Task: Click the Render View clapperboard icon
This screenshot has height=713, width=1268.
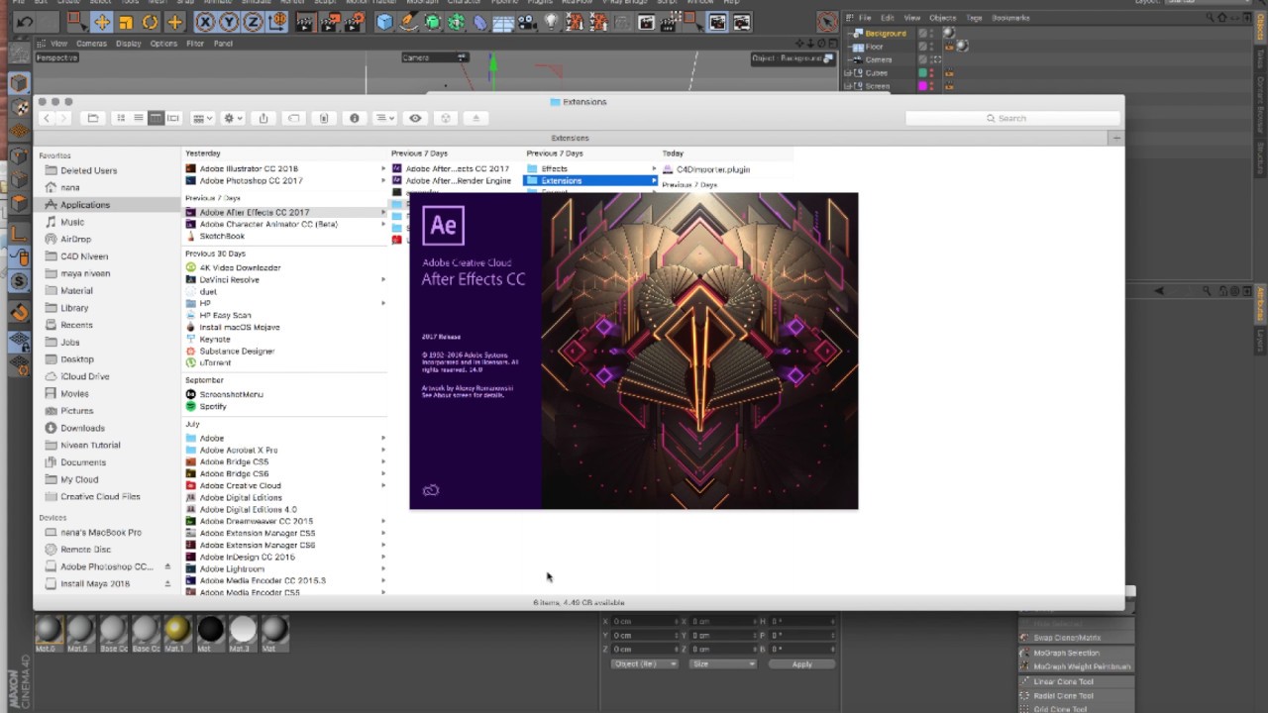Action: click(305, 22)
